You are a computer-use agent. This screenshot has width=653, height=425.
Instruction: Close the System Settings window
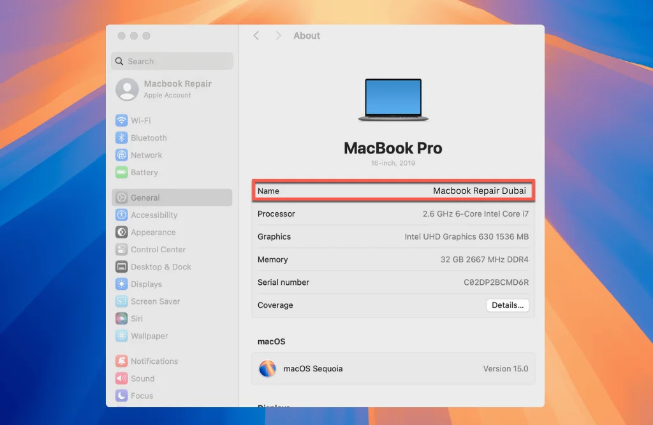121,36
